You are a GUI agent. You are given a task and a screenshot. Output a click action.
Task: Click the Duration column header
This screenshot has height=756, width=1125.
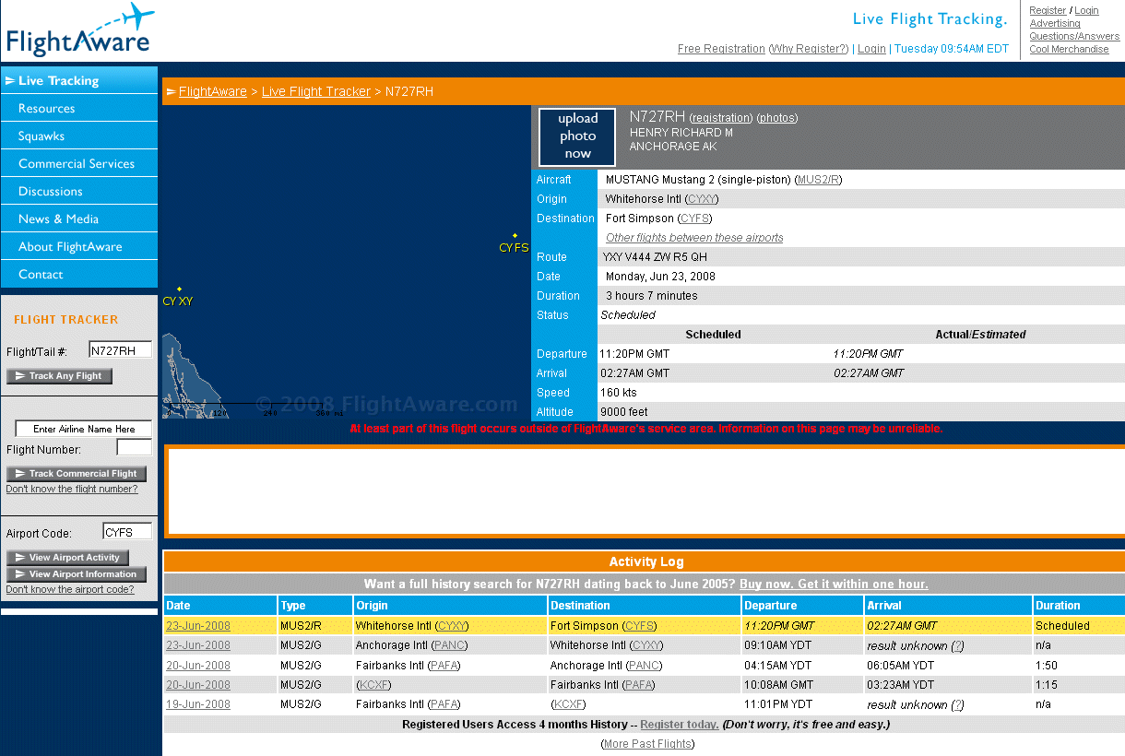[1079, 606]
